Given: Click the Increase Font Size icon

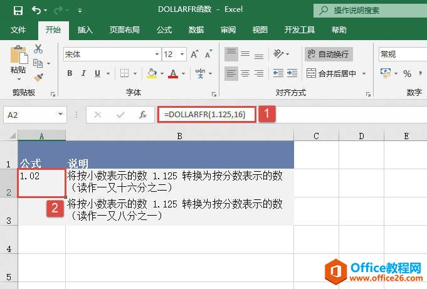Looking at the screenshot, I should (x=194, y=54).
